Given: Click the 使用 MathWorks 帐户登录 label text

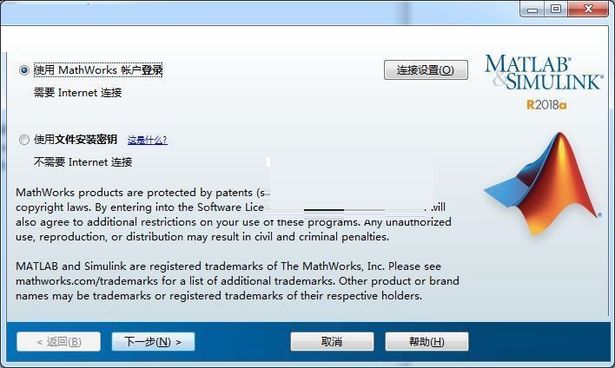Looking at the screenshot, I should [98, 70].
